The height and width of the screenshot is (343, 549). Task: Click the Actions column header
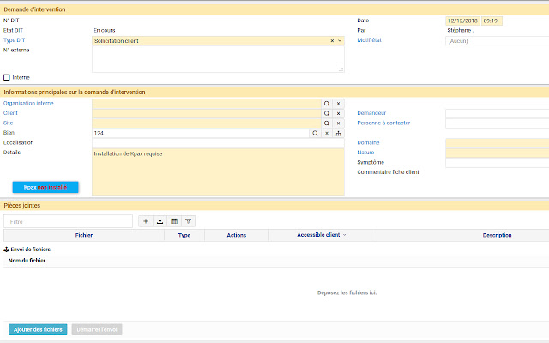click(x=237, y=235)
